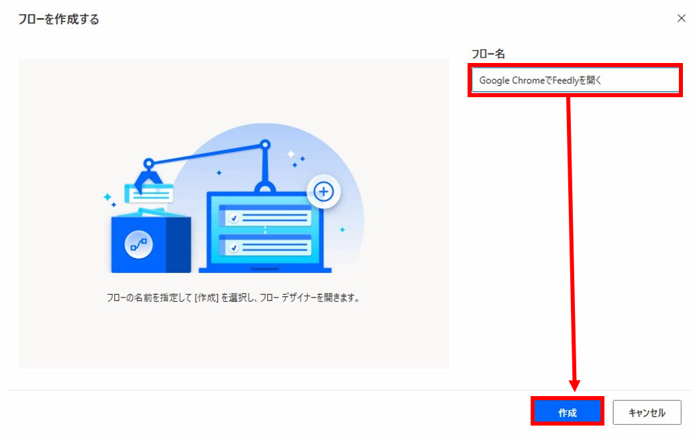Click the フロー名 label text

point(488,54)
